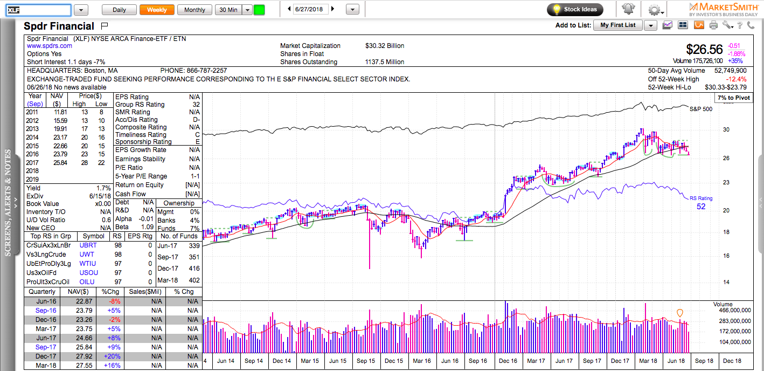
Task: Click the Market Capitalization label
Action: [310, 46]
